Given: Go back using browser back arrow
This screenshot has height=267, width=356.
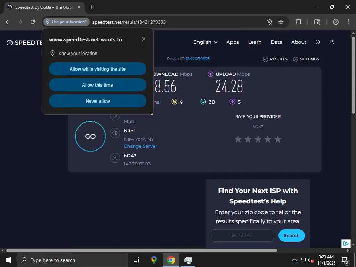Looking at the screenshot, I should pos(8,22).
